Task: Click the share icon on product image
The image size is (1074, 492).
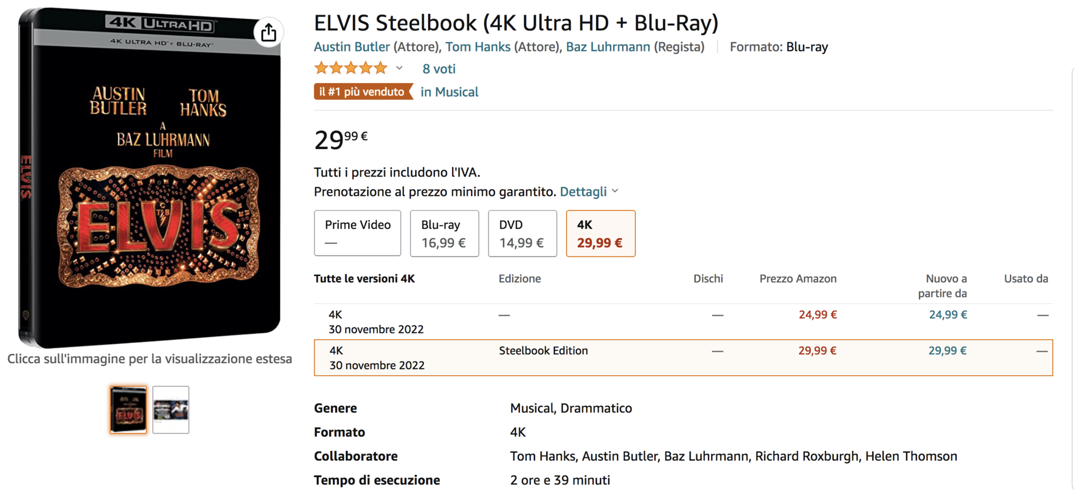Action: point(268,33)
